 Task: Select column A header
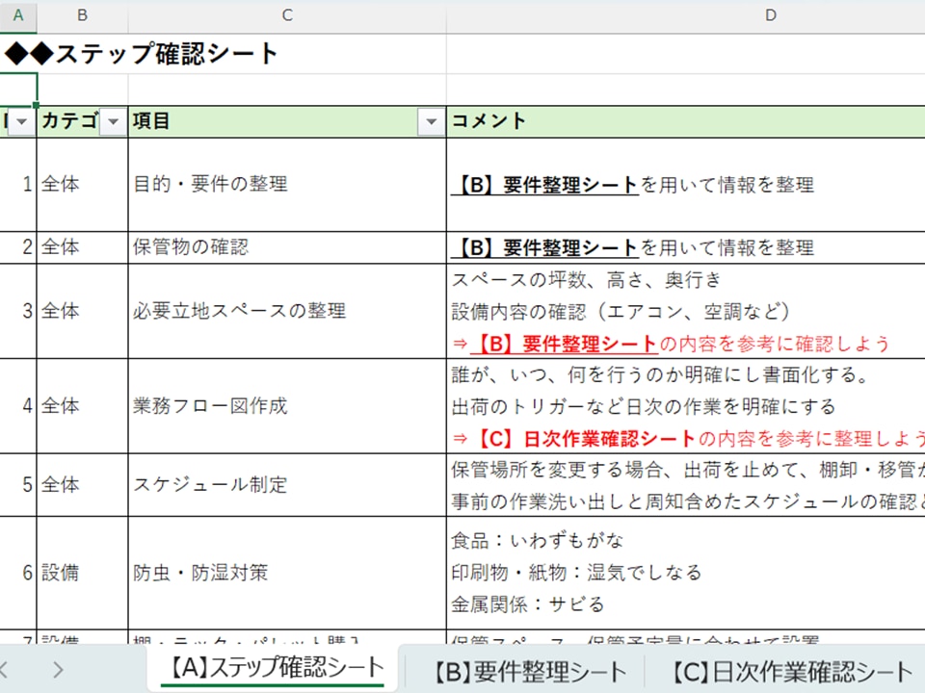pyautogui.click(x=18, y=15)
